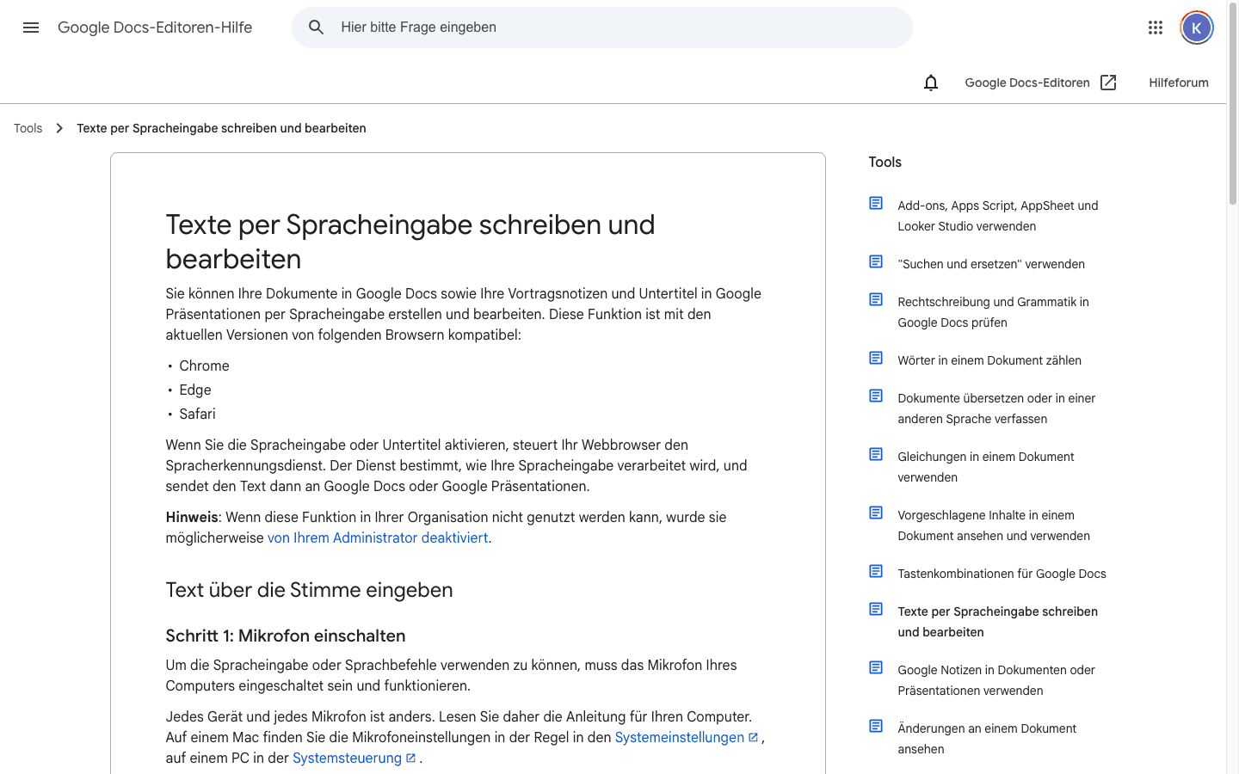Follow the Systemsteuerung link
The image size is (1239, 774).
click(348, 758)
